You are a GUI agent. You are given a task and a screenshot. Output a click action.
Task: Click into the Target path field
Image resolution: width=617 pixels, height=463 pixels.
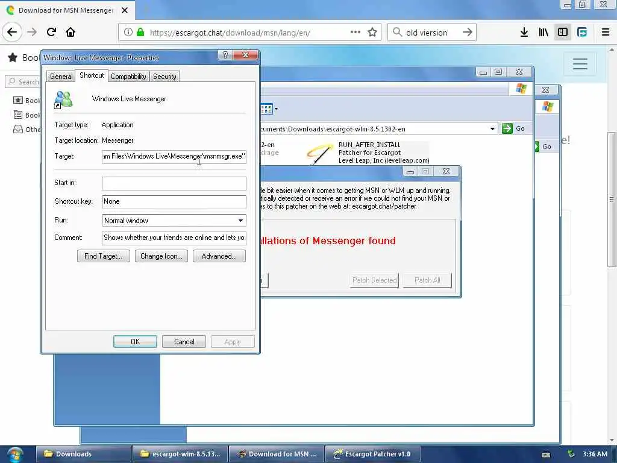point(174,156)
